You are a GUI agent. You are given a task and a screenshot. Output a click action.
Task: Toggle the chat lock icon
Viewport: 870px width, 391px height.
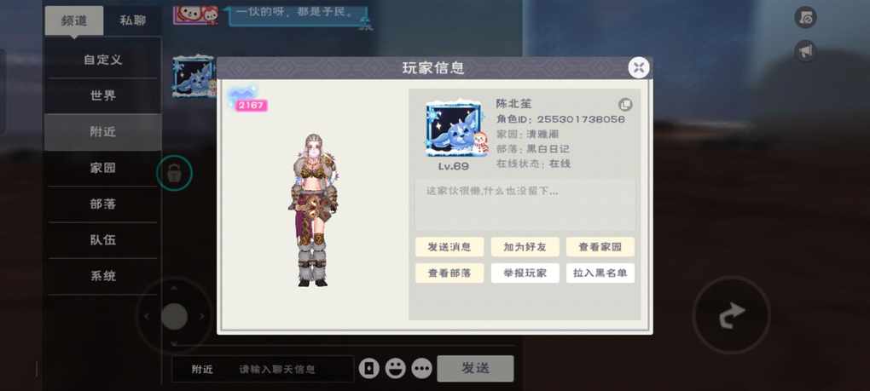[174, 173]
